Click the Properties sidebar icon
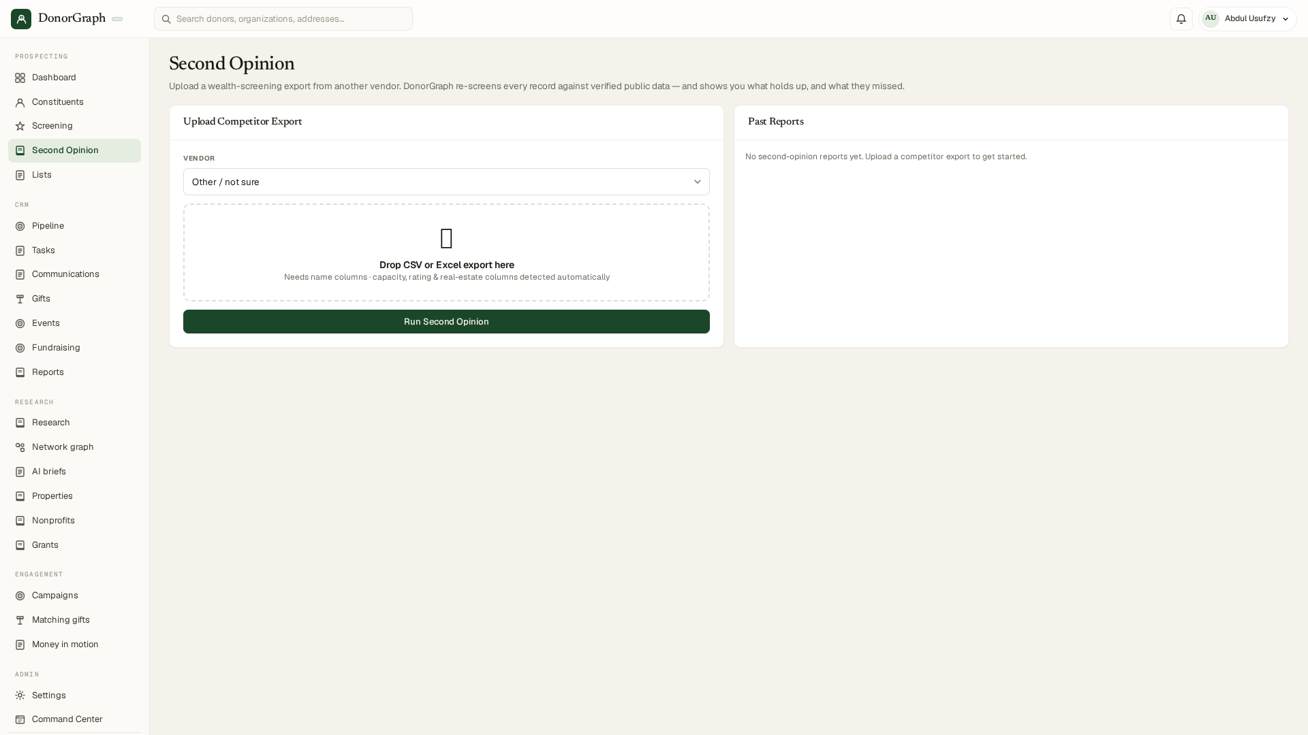Image resolution: width=1308 pixels, height=735 pixels. coord(20,497)
